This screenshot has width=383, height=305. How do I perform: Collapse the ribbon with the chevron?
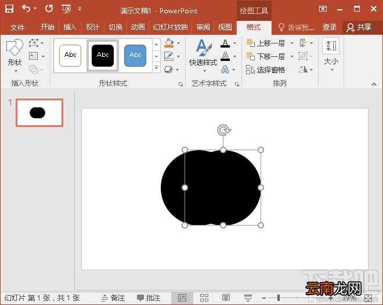point(374,84)
